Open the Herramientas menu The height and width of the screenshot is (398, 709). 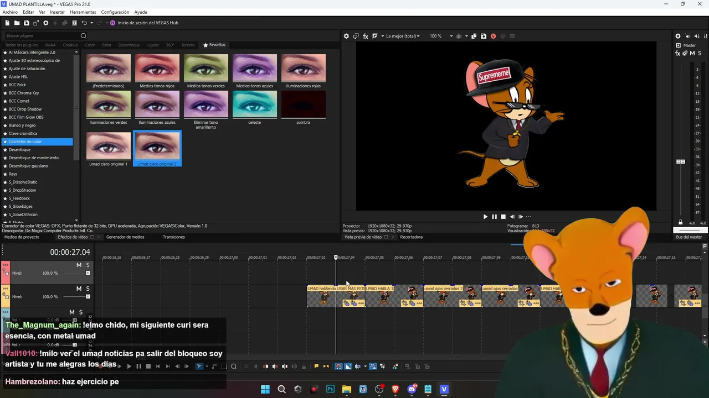(x=83, y=12)
